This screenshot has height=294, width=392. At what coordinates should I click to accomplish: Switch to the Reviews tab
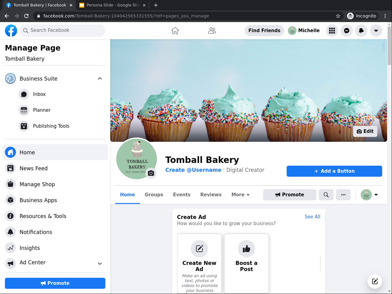(211, 195)
